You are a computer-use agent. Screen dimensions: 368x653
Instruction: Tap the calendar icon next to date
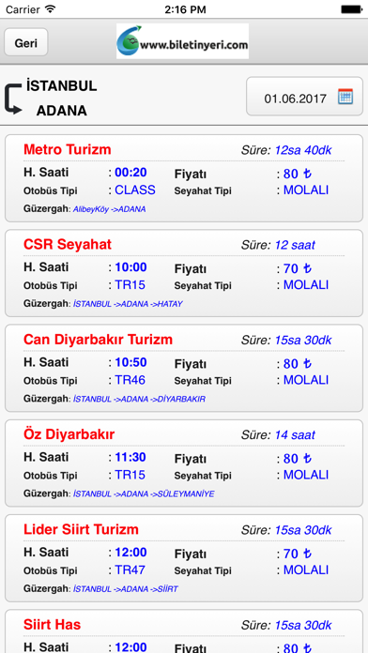[x=345, y=97]
